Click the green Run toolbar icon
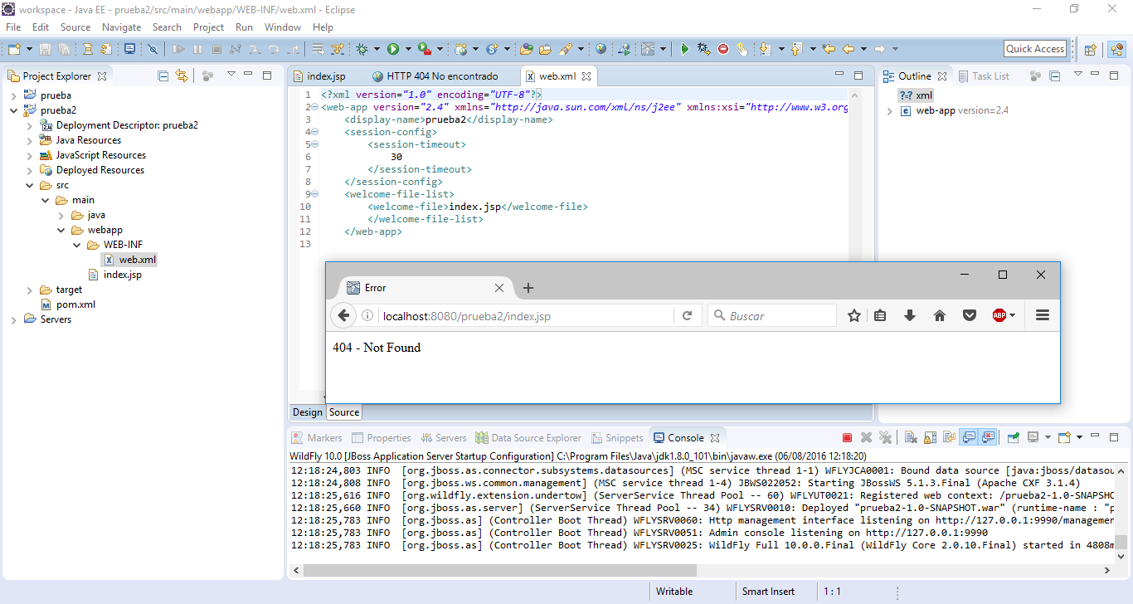The width and height of the screenshot is (1133, 604). click(393, 49)
